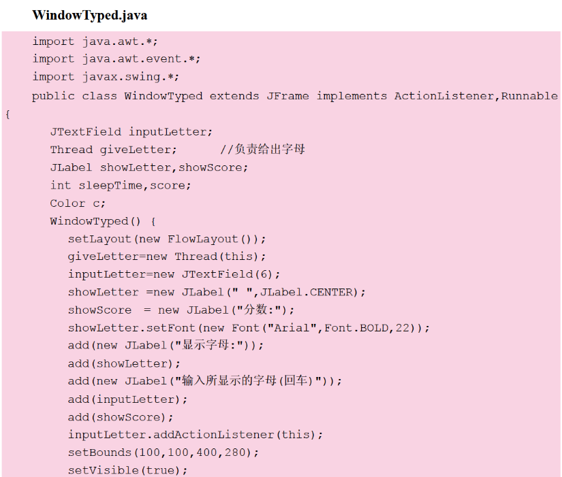Click the public class WindowTyped declaration line

point(294,96)
